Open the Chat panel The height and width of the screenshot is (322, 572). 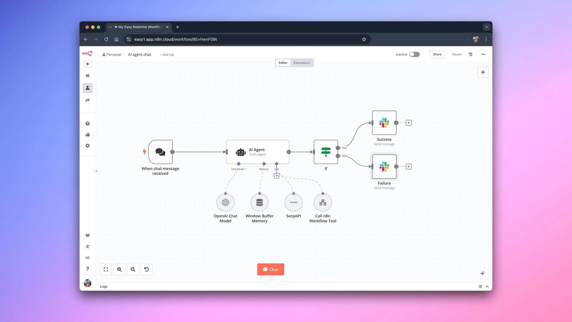270,269
